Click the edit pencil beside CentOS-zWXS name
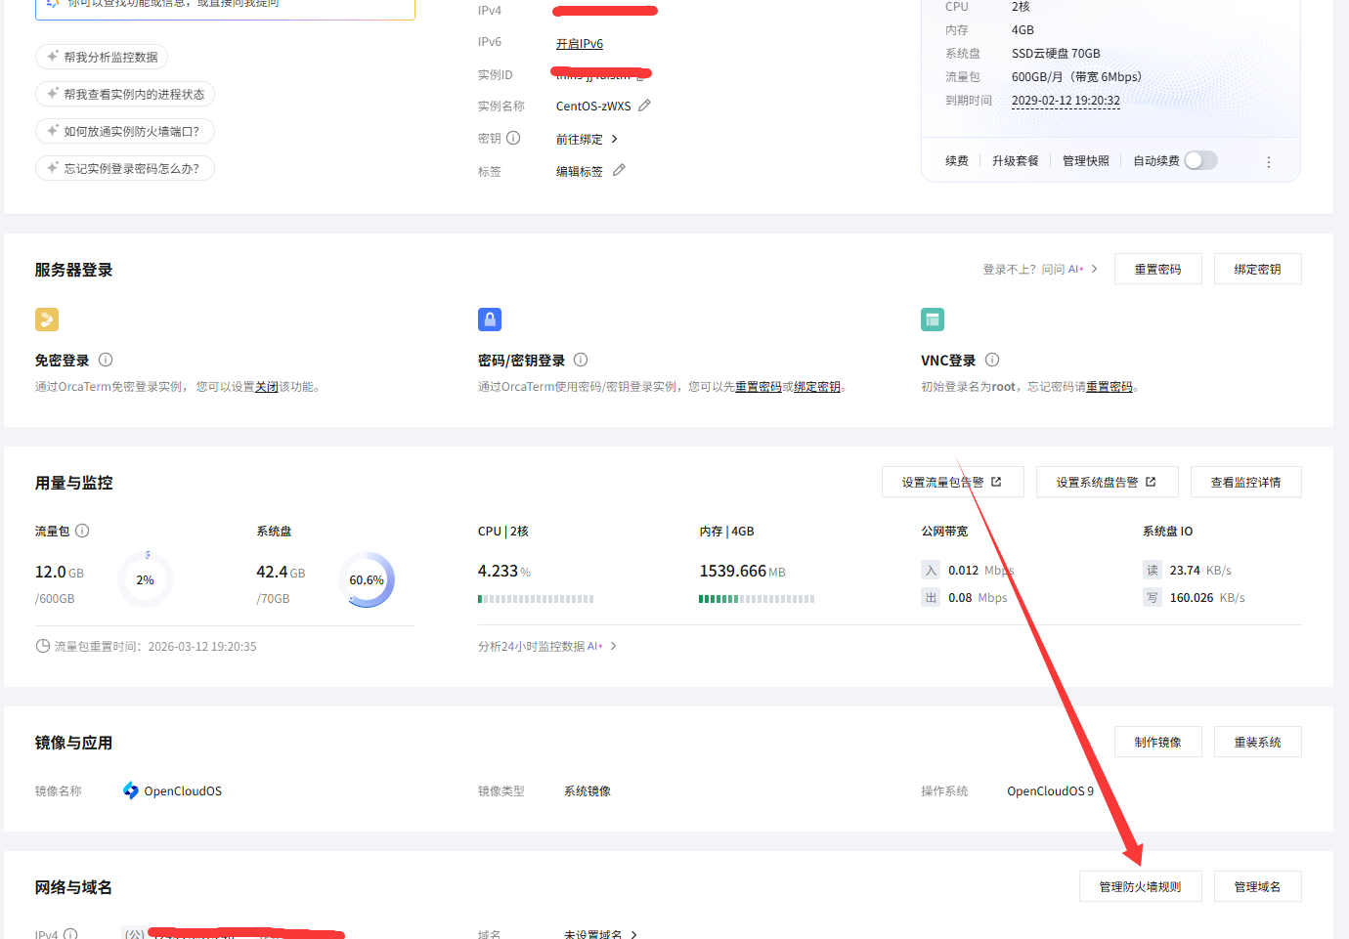This screenshot has width=1349, height=939. (644, 106)
